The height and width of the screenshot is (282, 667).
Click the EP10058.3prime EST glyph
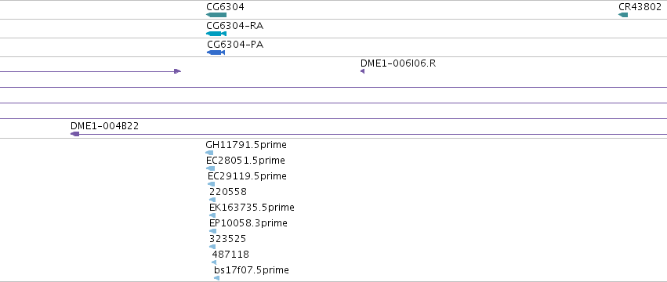click(212, 231)
